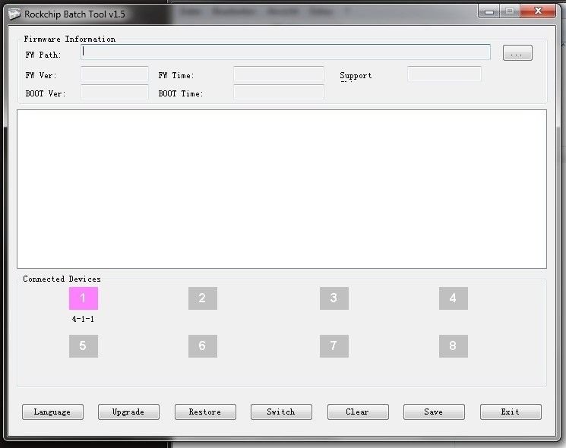Click the BOOT Ver field
This screenshot has height=448, width=566.
point(115,93)
